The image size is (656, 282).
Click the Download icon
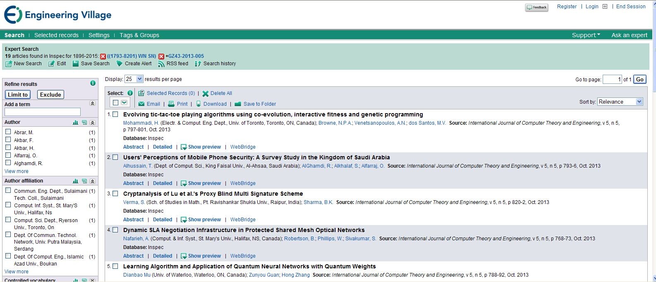click(x=199, y=104)
